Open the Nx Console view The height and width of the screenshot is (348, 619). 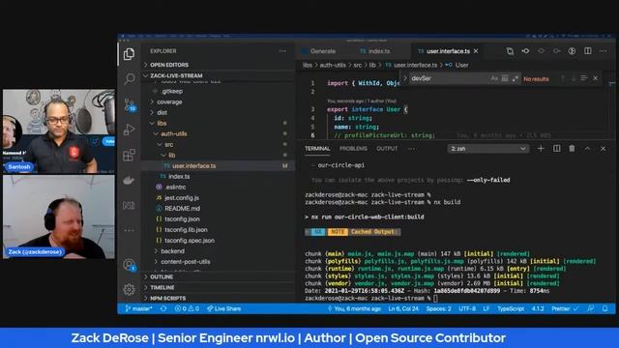[x=129, y=205]
